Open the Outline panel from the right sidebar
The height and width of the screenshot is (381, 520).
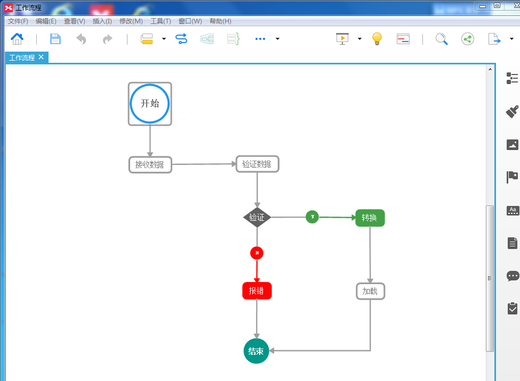pyautogui.click(x=512, y=78)
